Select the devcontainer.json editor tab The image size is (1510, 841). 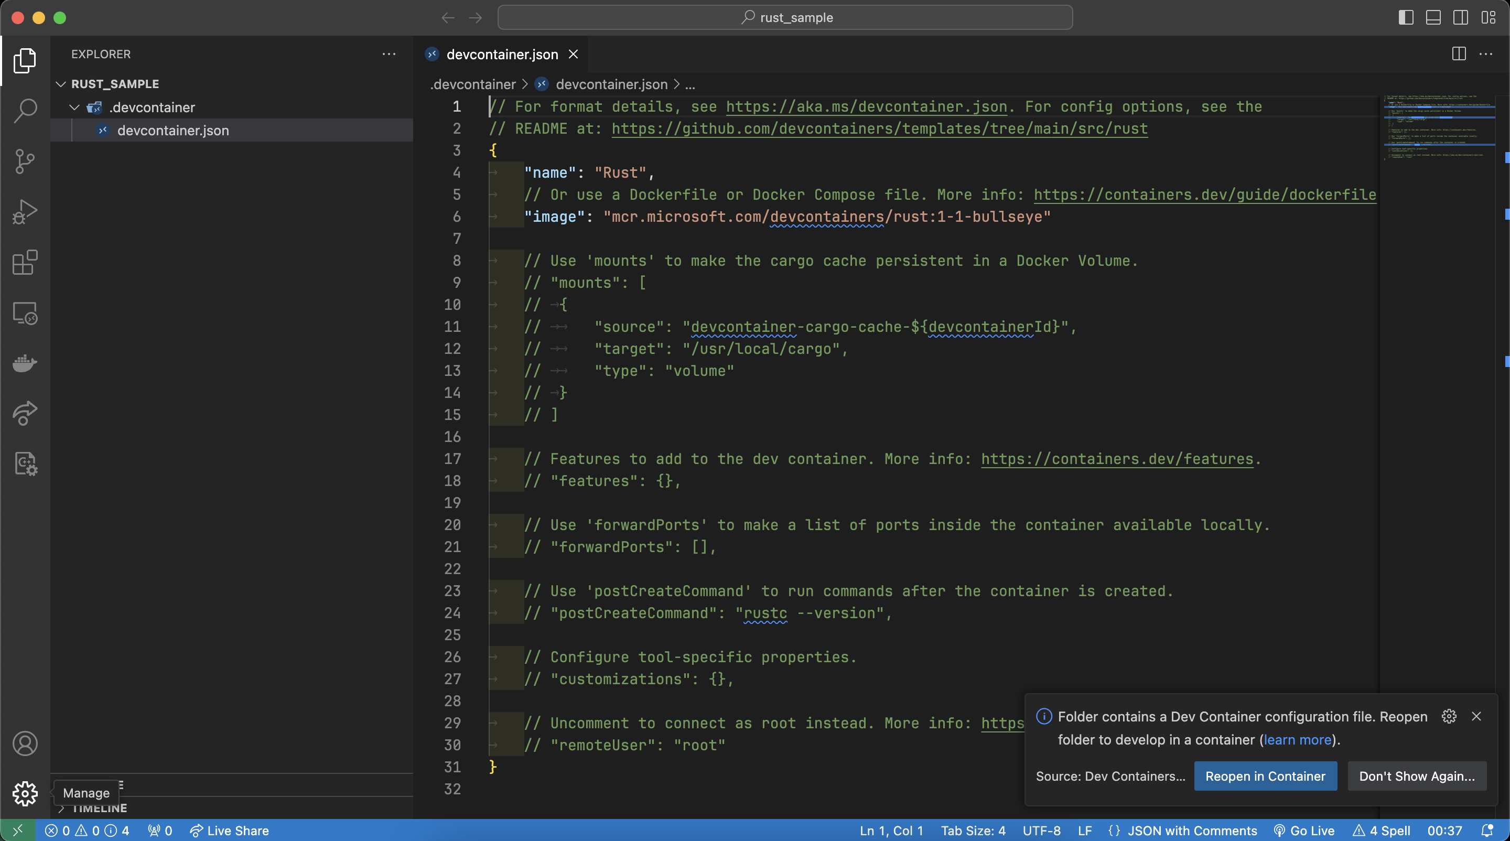[x=501, y=55]
